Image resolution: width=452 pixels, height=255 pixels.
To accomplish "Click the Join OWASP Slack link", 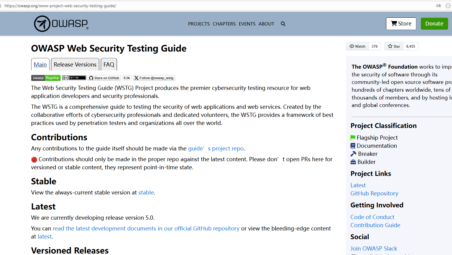I will click(373, 248).
